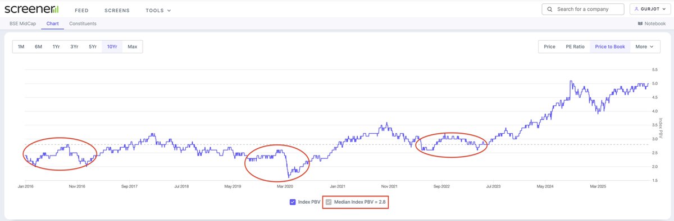This screenshot has height=221, width=674.
Task: Set chart range to 1M
Action: click(x=21, y=46)
